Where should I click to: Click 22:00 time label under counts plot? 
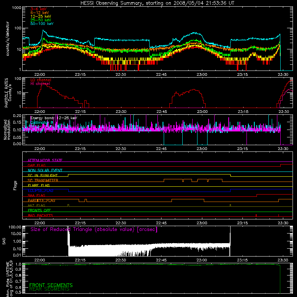click(x=40, y=75)
